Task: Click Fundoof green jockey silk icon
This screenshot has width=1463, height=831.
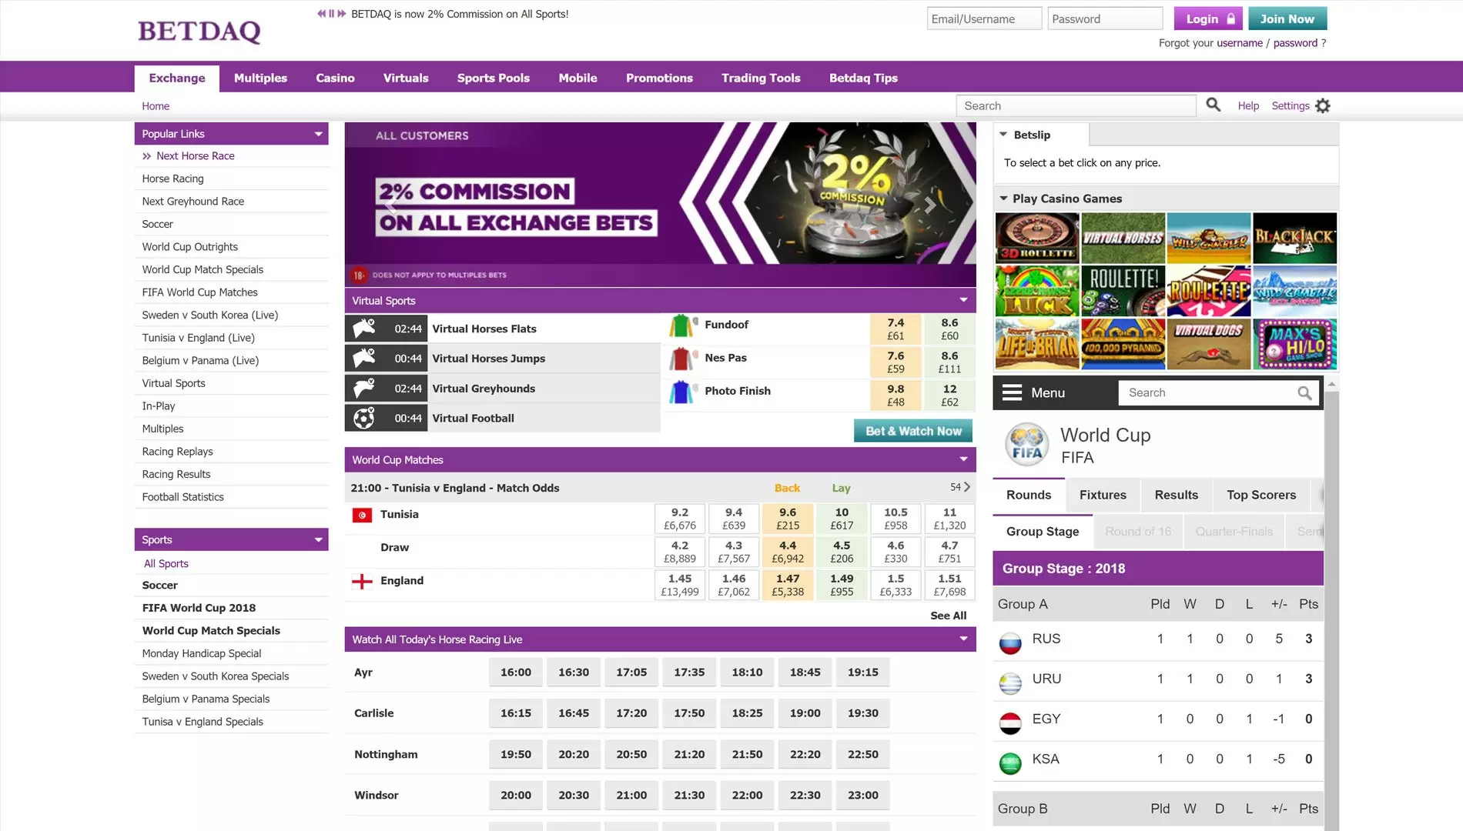Action: click(x=681, y=325)
